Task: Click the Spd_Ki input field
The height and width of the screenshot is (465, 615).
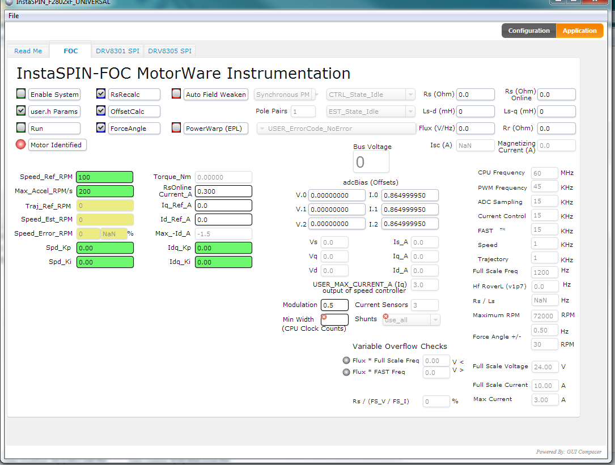Action: (105, 262)
